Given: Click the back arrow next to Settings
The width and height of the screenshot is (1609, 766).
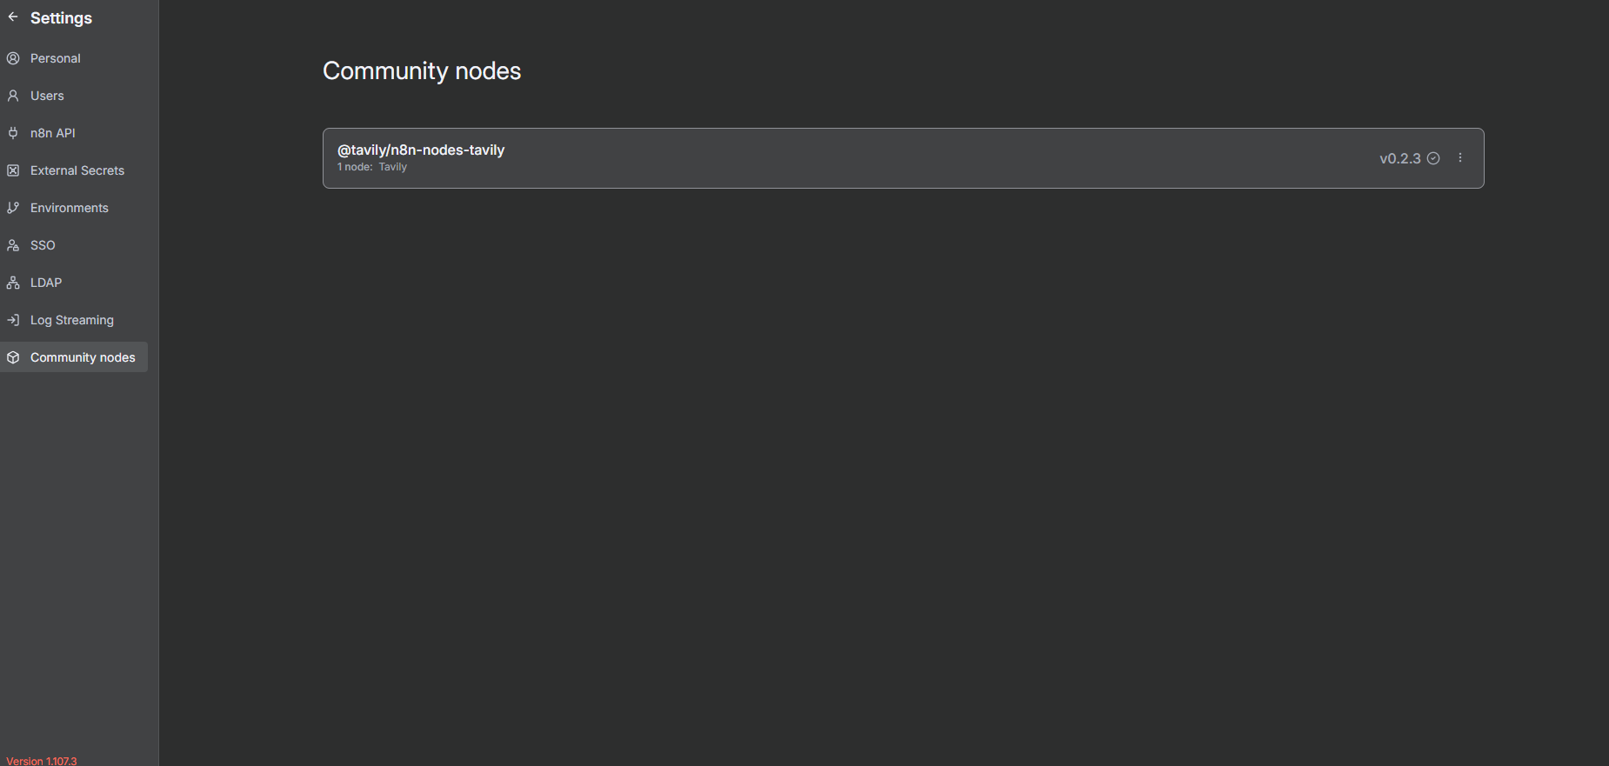Looking at the screenshot, I should pos(13,17).
